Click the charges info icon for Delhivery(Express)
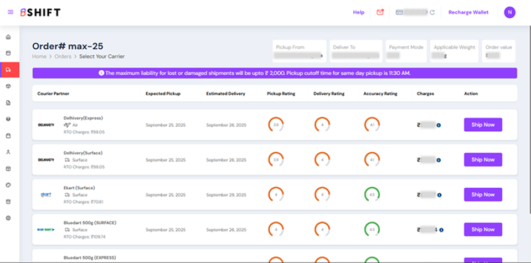Image resolution: width=531 pixels, height=263 pixels. pos(439,125)
